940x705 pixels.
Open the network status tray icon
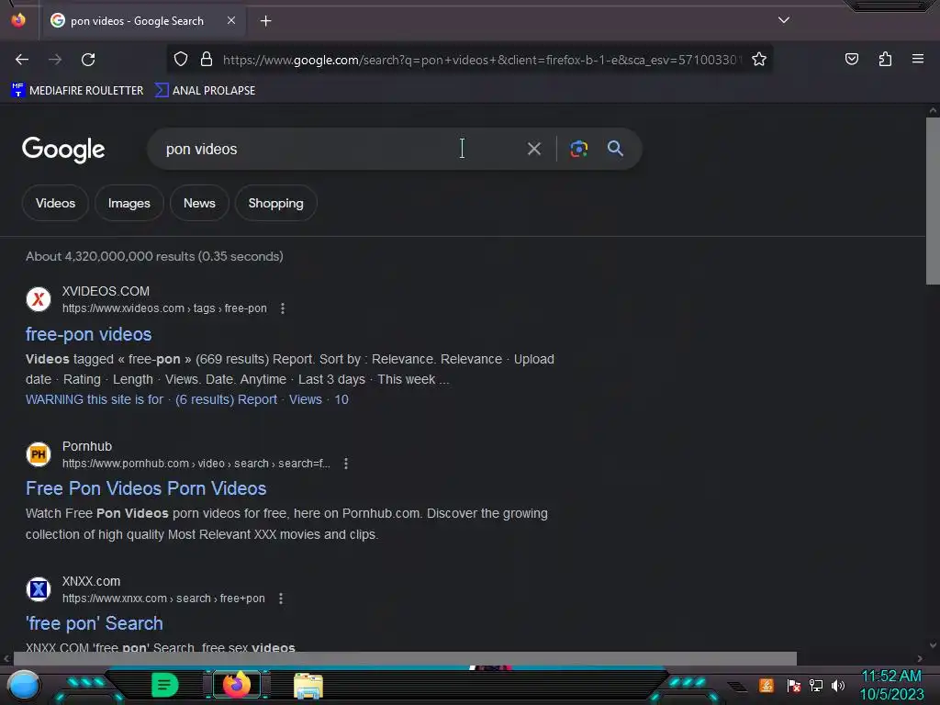[816, 685]
